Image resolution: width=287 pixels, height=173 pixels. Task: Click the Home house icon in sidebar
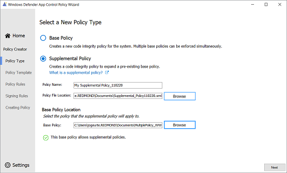(x=8, y=36)
